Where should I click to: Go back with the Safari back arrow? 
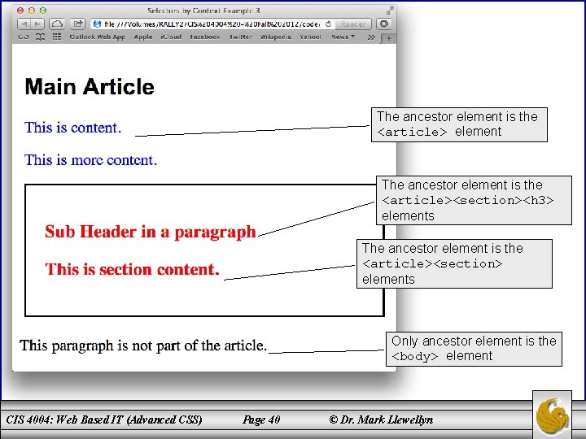tap(24, 24)
